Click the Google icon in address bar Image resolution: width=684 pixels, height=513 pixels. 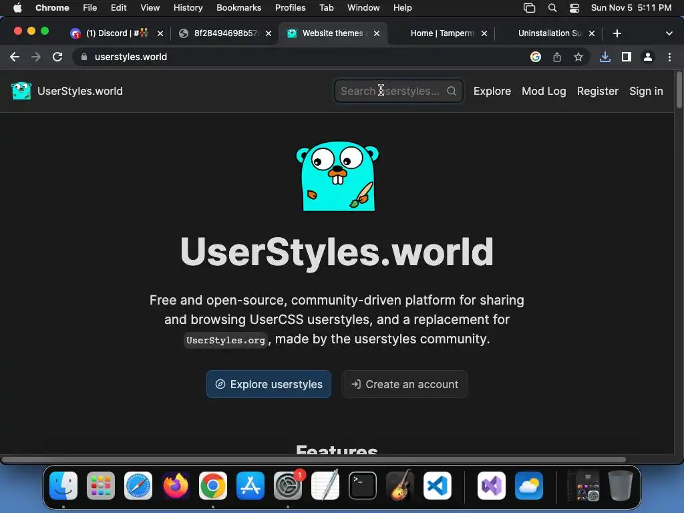point(536,57)
